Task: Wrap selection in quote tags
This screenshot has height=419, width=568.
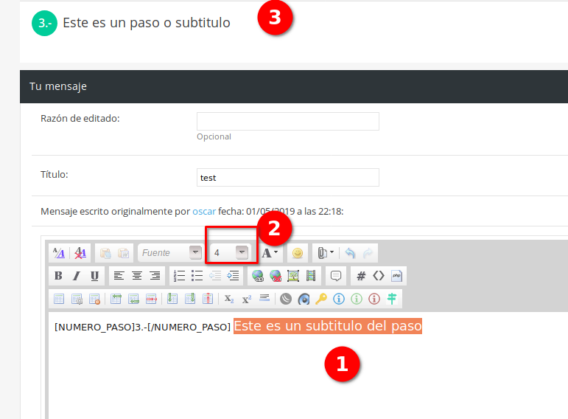Action: (x=336, y=276)
